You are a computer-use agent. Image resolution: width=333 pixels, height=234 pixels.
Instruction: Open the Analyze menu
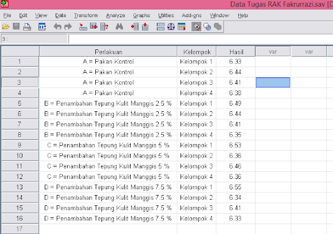[x=116, y=16]
